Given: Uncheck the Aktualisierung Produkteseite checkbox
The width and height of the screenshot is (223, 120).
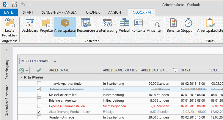Looking at the screenshot, I should (39, 112).
